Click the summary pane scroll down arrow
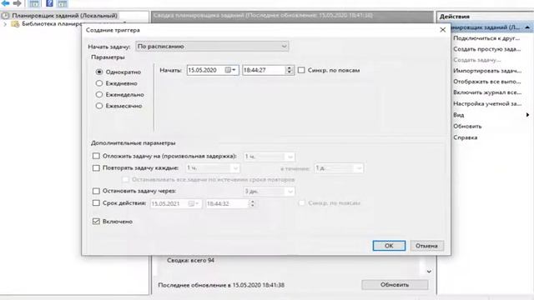Viewport: 534px width, 300px height. 429,272
